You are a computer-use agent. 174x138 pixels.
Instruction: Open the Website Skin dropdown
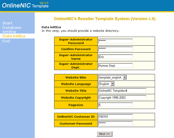112,77
